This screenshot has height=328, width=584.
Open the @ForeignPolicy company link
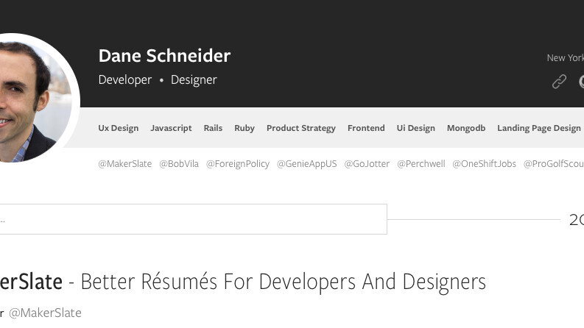coord(238,164)
